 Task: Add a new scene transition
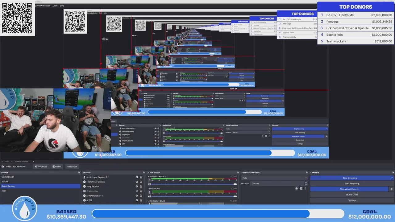297,188
